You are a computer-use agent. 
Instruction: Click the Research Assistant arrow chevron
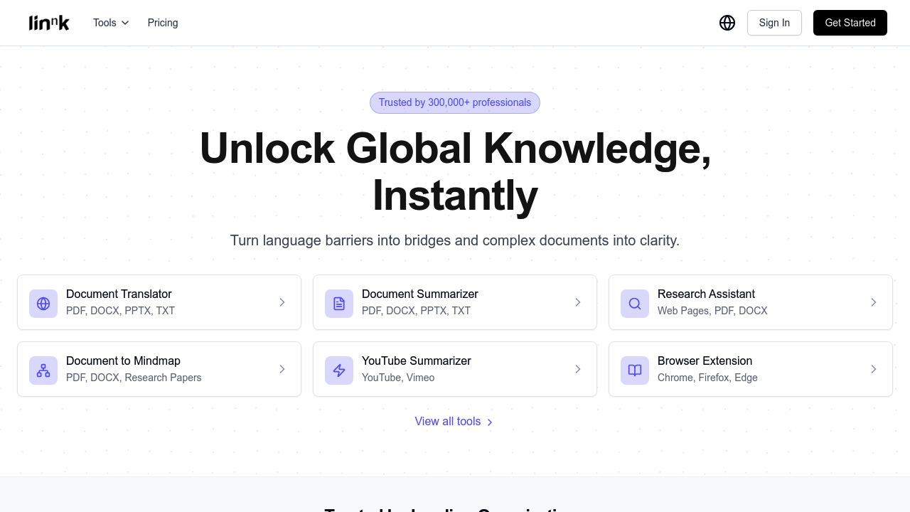click(x=874, y=302)
